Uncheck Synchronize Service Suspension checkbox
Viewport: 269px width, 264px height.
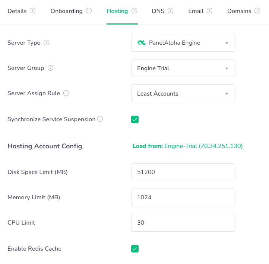tap(135, 119)
